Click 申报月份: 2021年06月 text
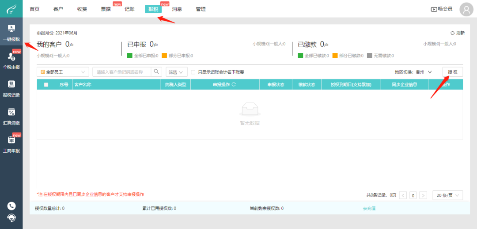The width and height of the screenshot is (477, 229). coord(57,33)
